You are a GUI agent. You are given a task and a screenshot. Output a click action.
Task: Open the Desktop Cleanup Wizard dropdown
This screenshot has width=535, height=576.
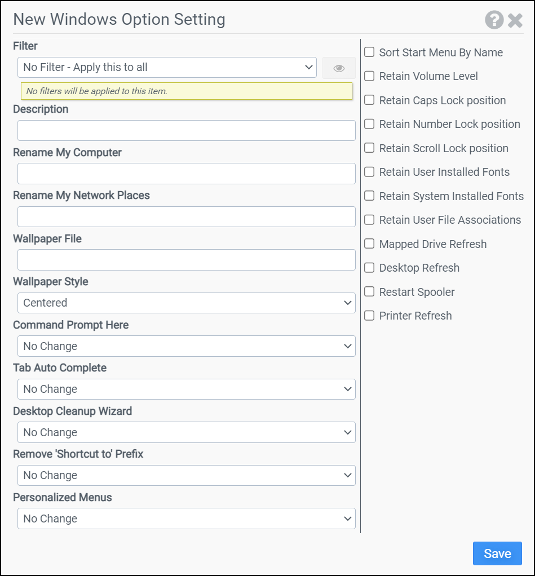coord(186,432)
